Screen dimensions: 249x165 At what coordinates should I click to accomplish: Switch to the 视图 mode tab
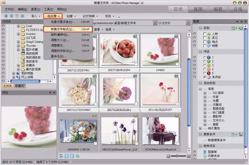click(198, 9)
